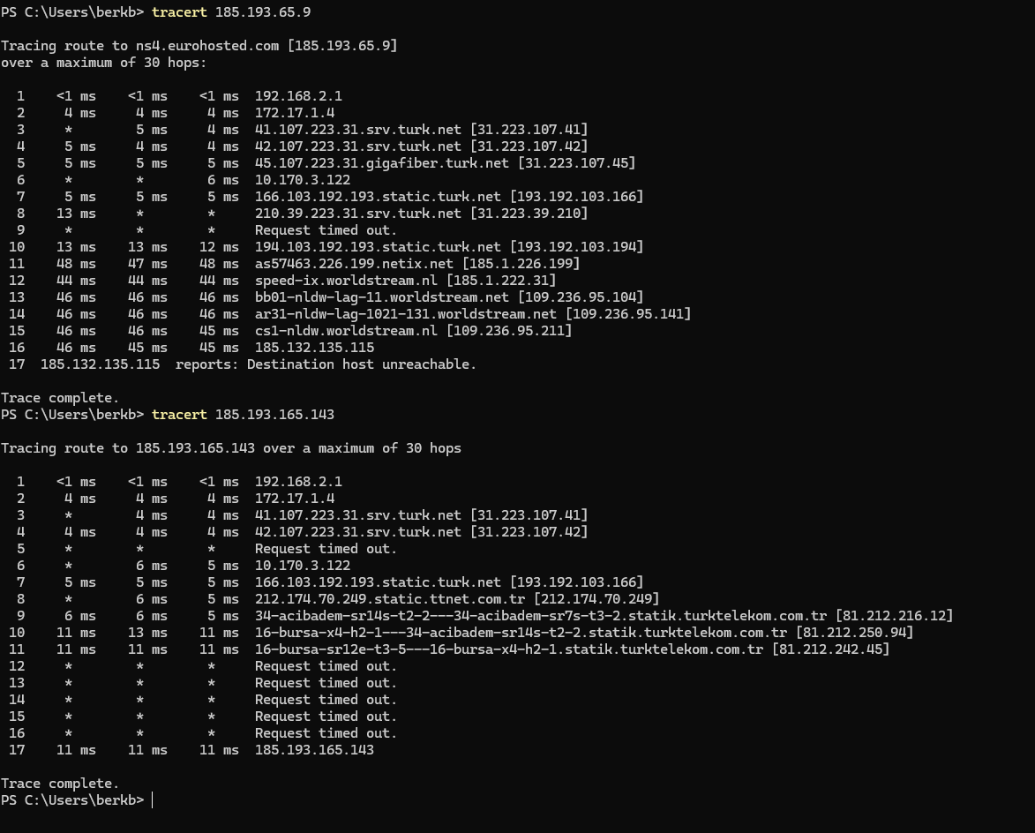Click the address [81.212.250.94]
The image size is (1035, 833).
pyautogui.click(x=855, y=633)
